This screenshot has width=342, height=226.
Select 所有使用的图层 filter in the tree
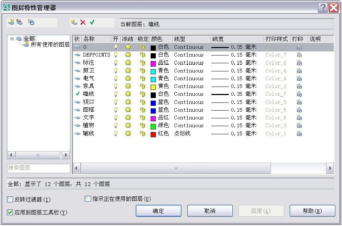pos(50,44)
